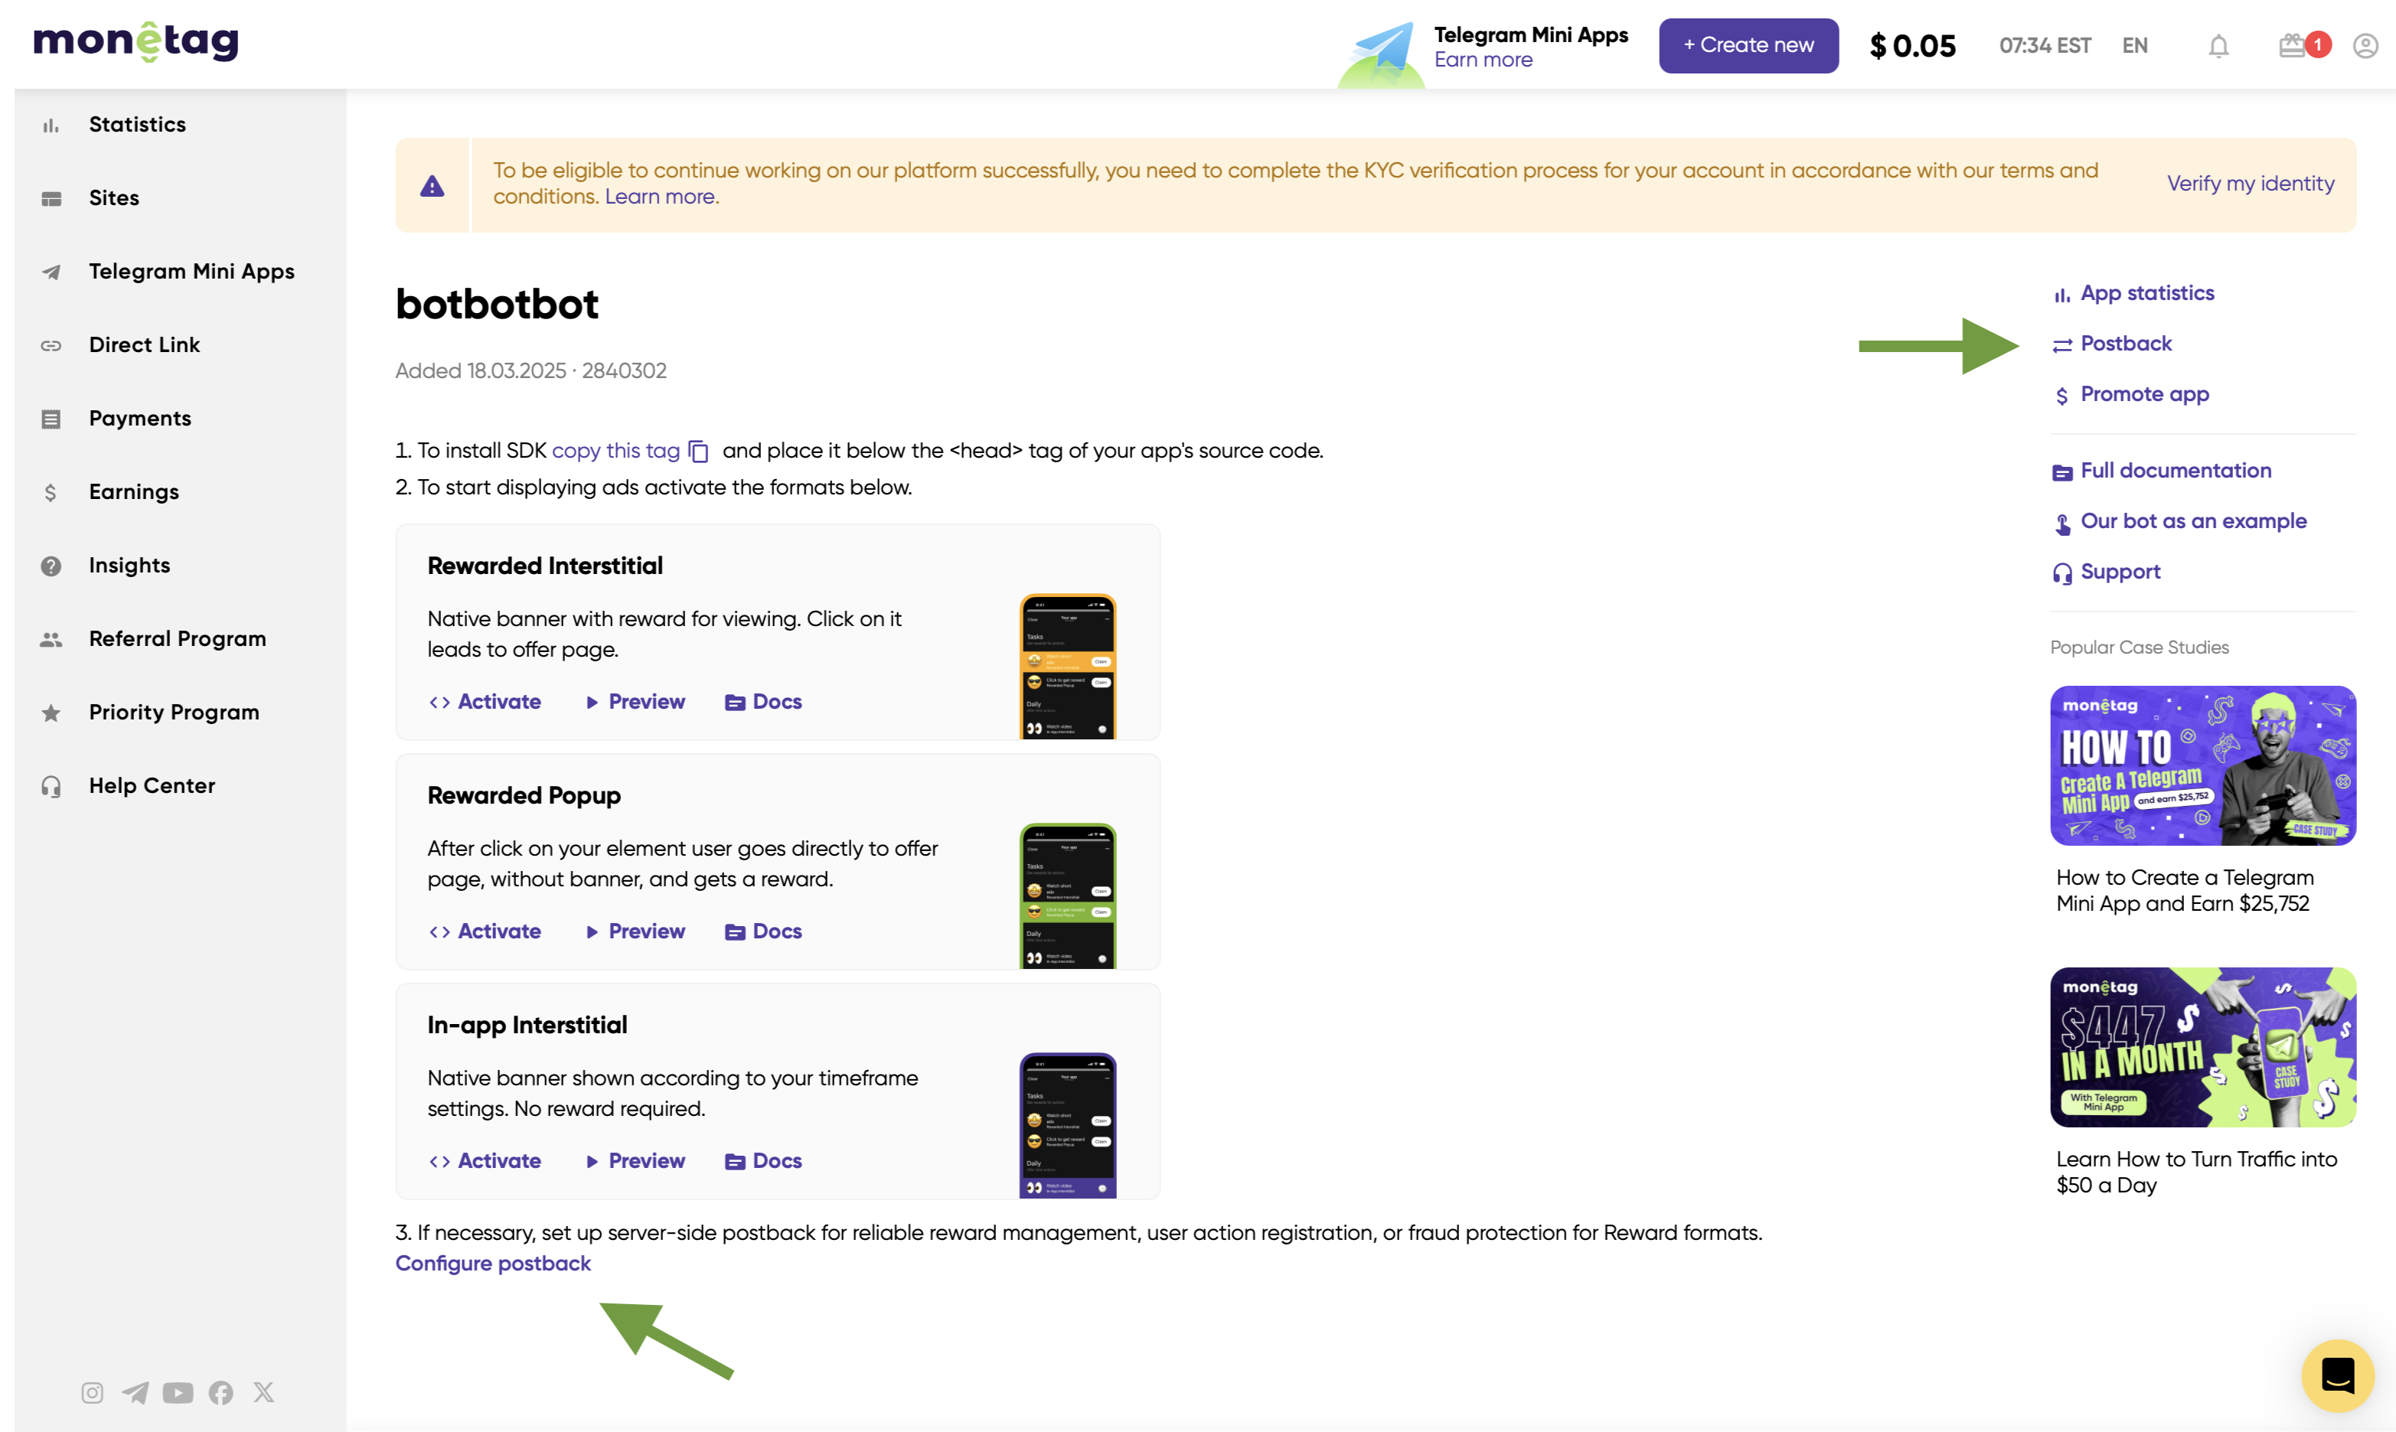Preview the In-app Interstitial format

pos(635,1161)
